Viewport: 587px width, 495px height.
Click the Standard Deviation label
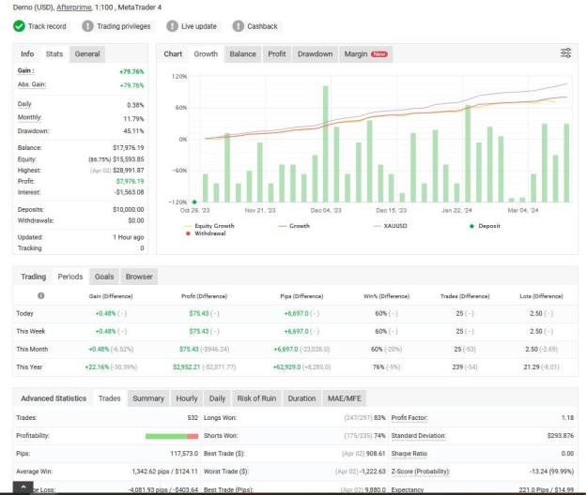coord(419,436)
